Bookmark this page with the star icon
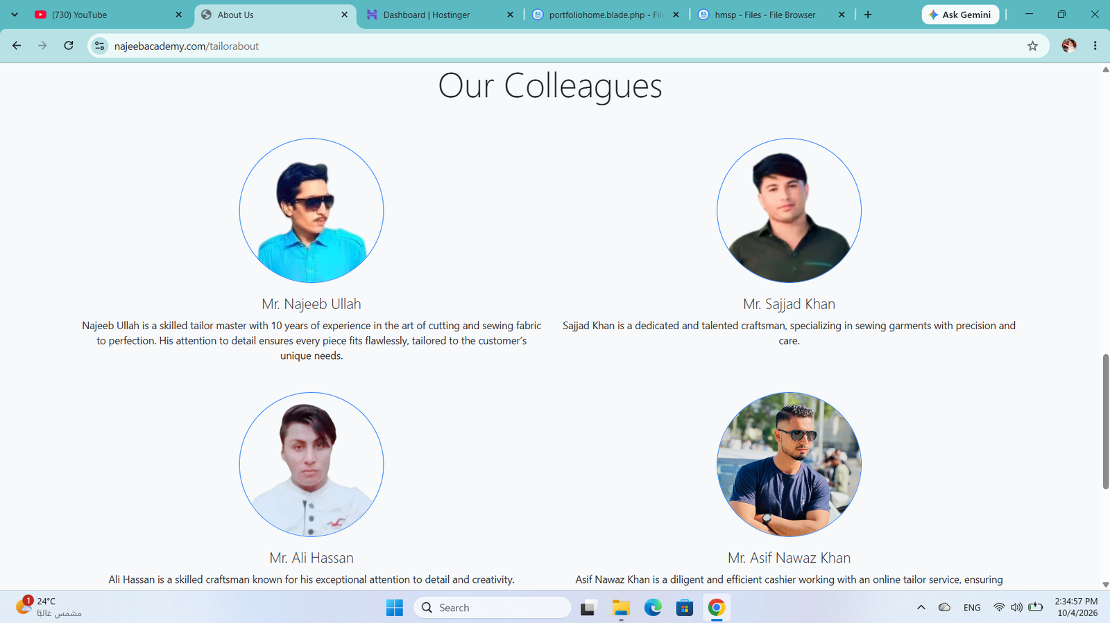1110x623 pixels. point(1032,46)
